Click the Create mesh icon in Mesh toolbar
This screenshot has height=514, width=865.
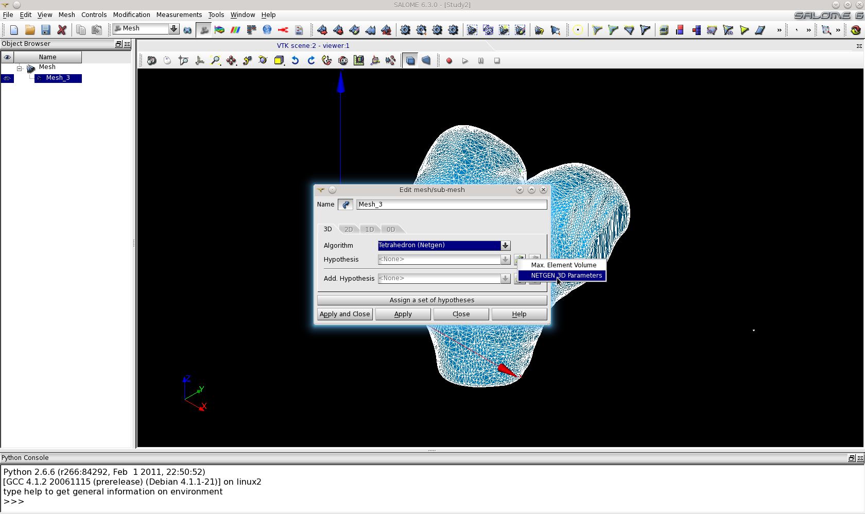[322, 30]
